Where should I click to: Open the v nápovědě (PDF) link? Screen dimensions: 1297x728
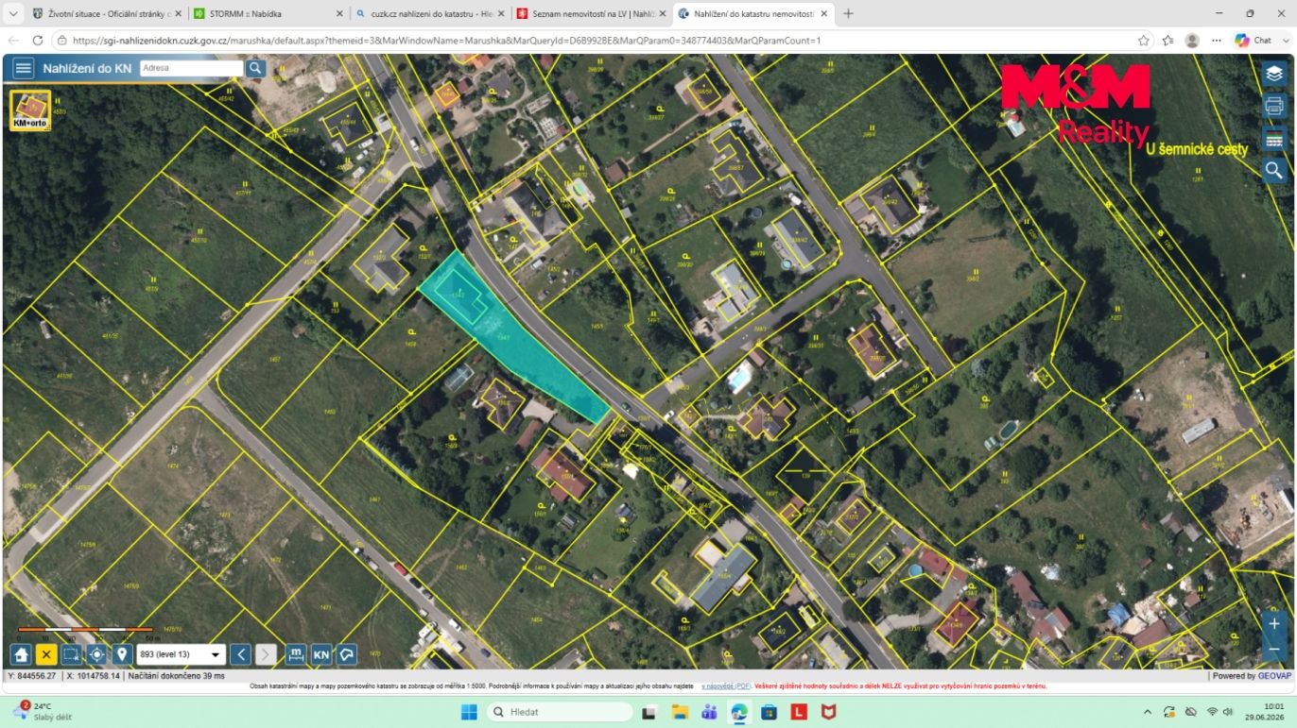(726, 686)
